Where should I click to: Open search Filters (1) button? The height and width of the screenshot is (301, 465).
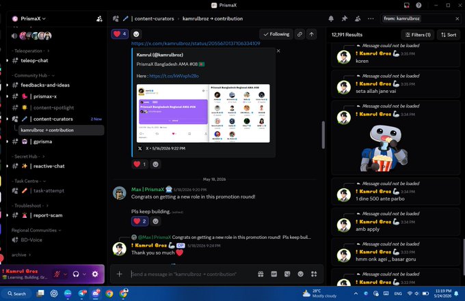pyautogui.click(x=418, y=35)
